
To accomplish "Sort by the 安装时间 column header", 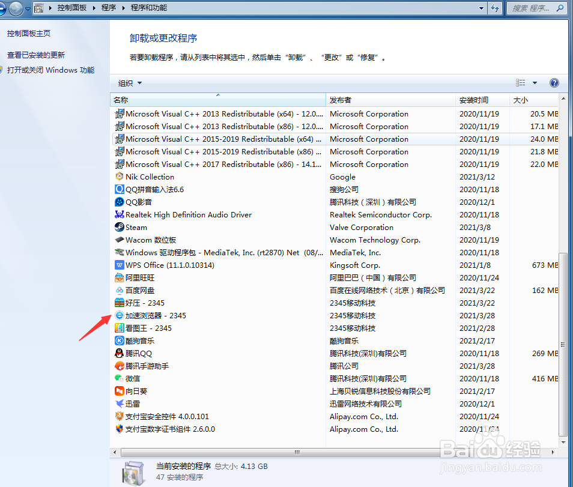I will (483, 100).
